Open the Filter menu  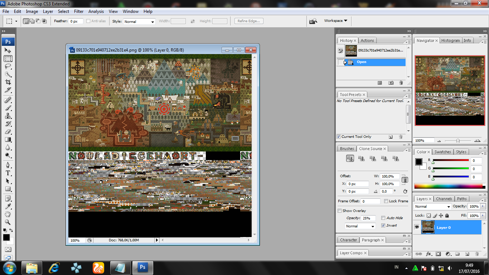pos(78,11)
